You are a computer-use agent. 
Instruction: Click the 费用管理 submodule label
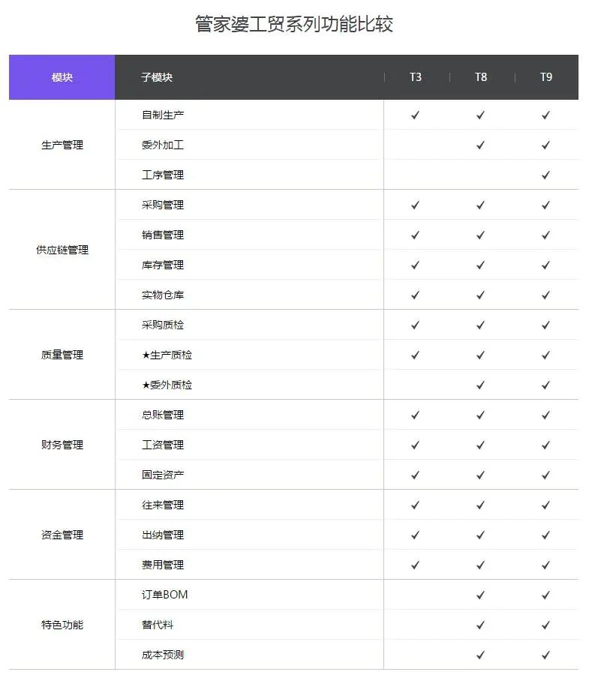[x=163, y=565]
